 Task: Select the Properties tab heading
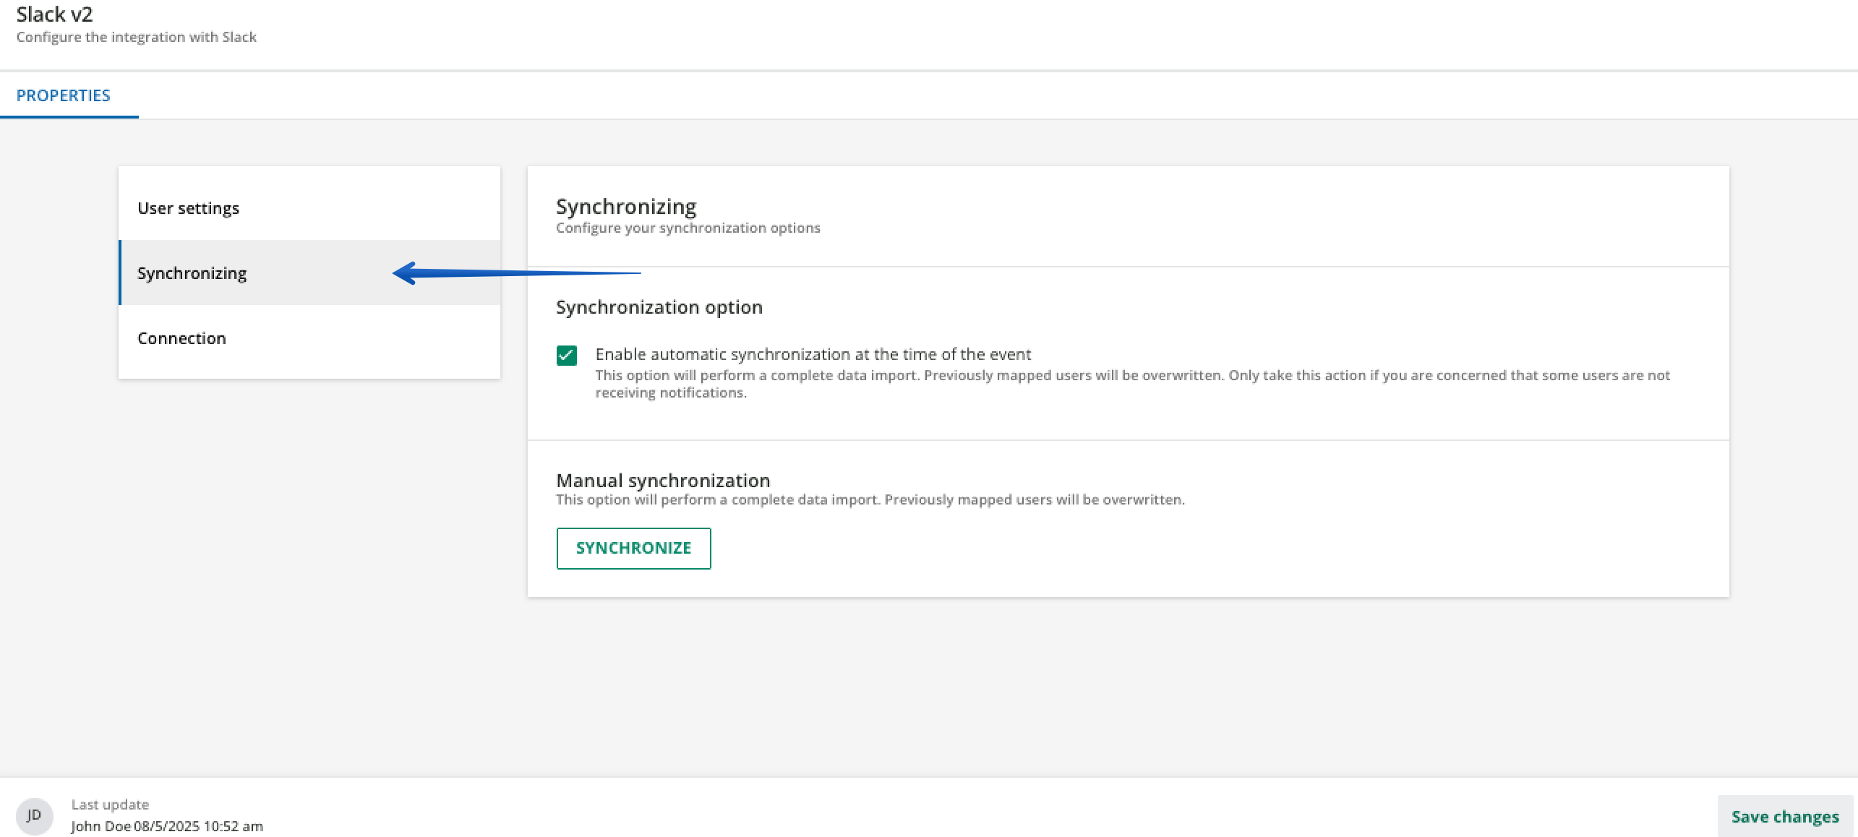coord(64,95)
